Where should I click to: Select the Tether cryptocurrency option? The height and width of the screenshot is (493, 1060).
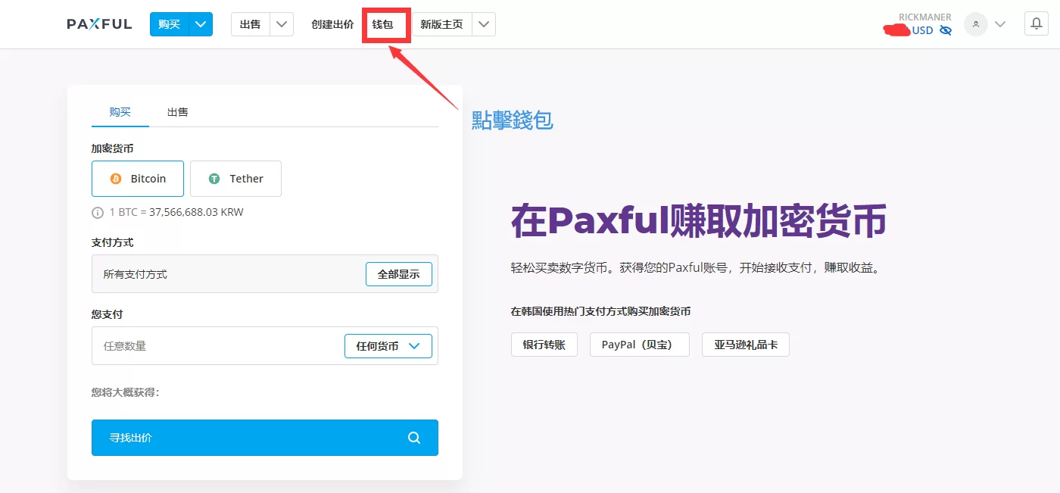point(235,179)
